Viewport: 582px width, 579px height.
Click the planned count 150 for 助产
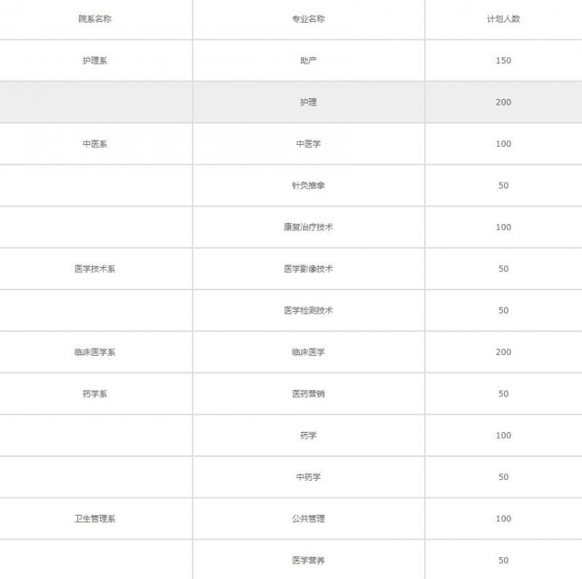pyautogui.click(x=503, y=60)
